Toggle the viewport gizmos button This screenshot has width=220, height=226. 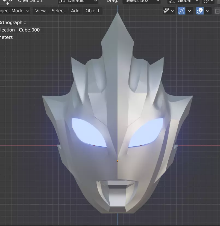[x=181, y=11]
